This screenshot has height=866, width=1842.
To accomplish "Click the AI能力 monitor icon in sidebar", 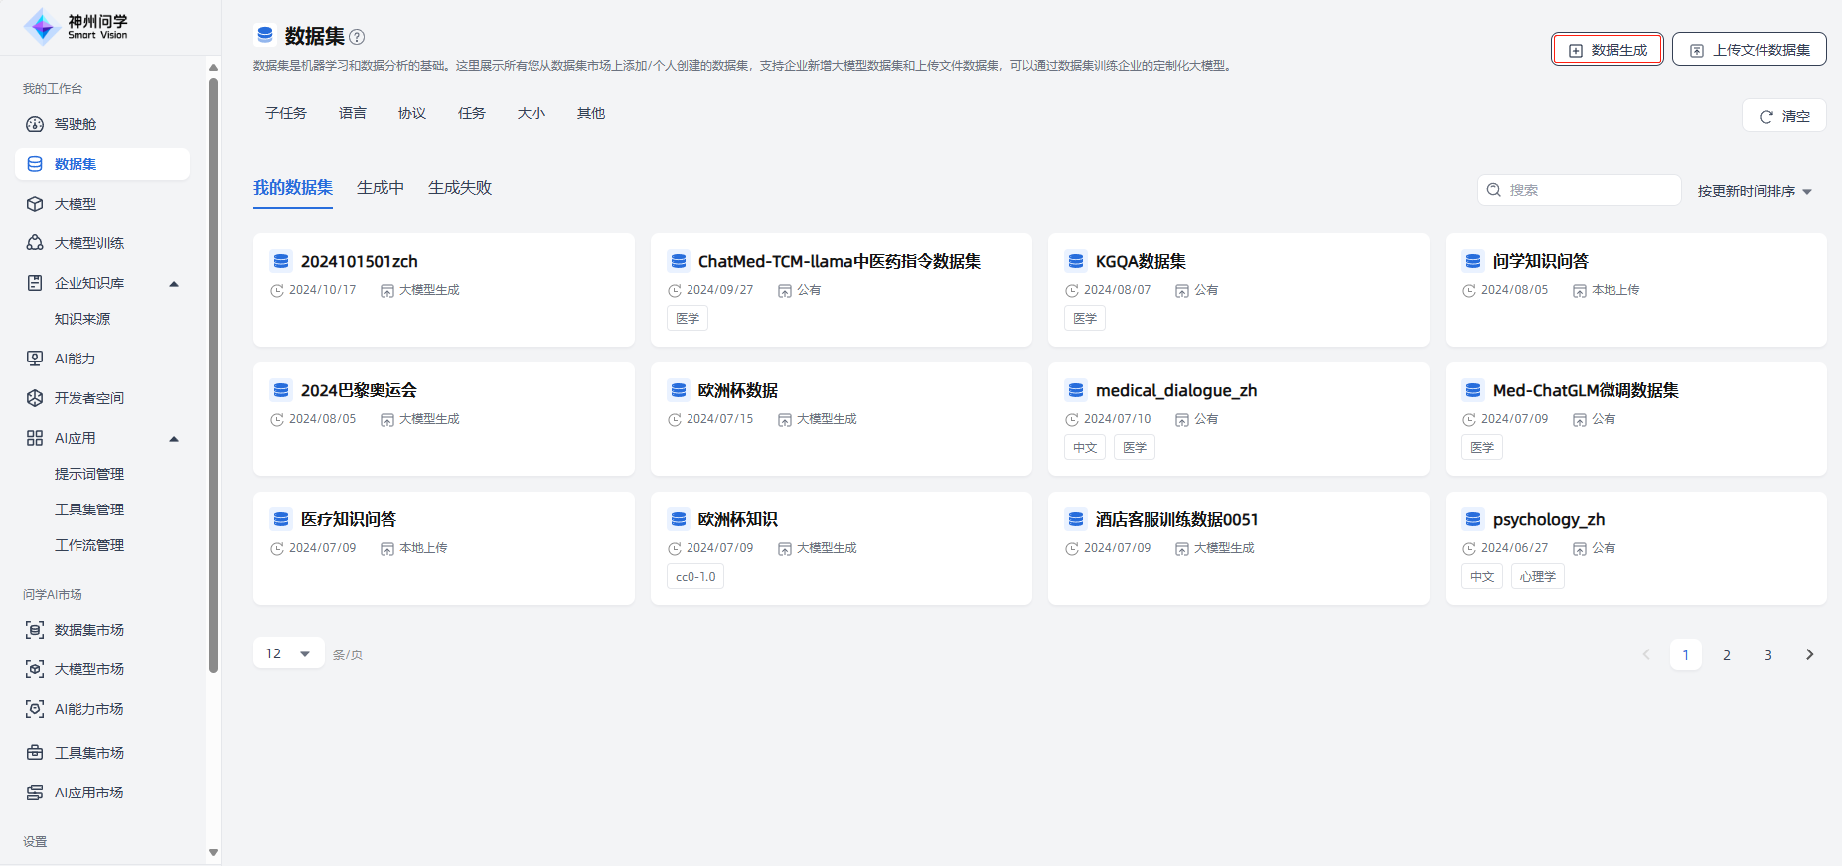I will tap(35, 359).
